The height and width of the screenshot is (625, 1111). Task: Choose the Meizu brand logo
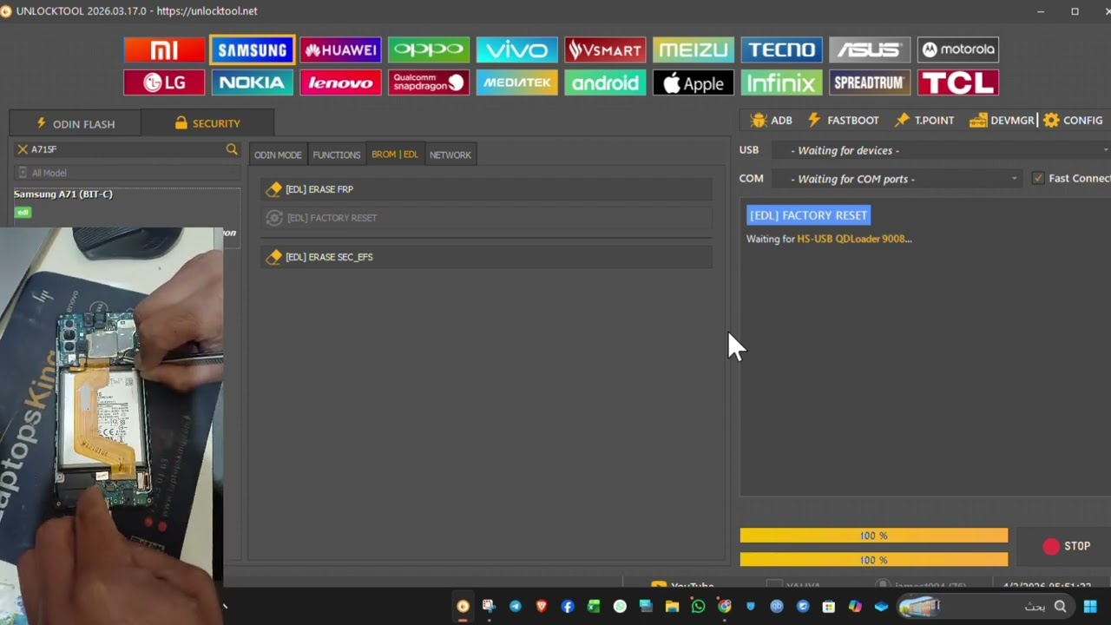(693, 49)
